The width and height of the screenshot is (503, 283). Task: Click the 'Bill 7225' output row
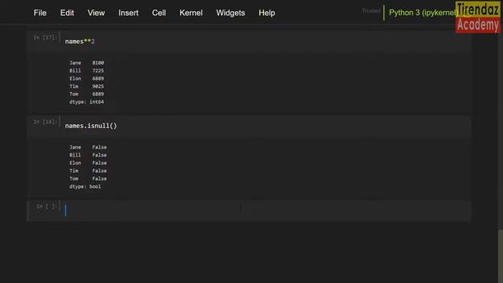(86, 71)
